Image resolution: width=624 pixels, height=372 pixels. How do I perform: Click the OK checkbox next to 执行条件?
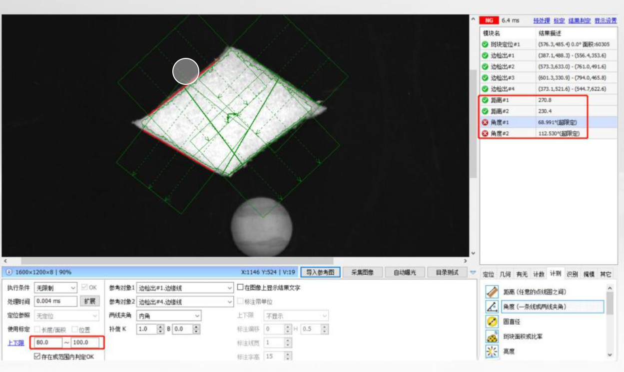[84, 288]
